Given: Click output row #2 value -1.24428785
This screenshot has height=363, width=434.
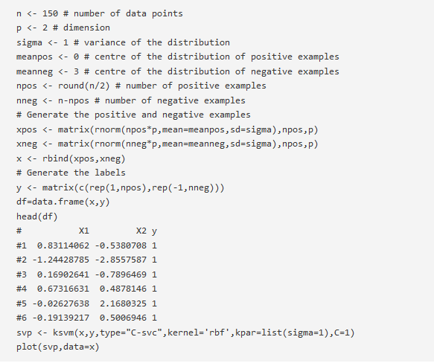Looking at the screenshot, I should pos(61,260).
